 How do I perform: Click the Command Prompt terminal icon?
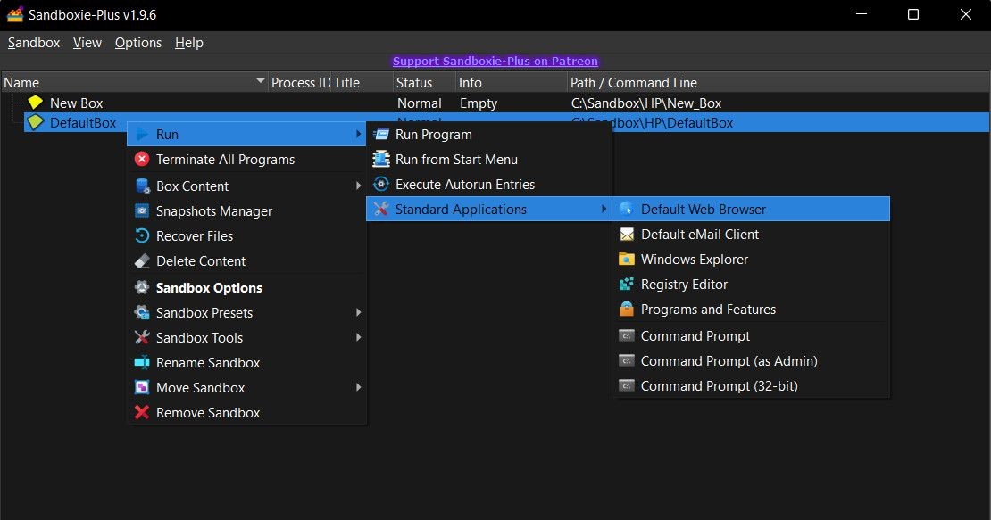click(x=627, y=335)
